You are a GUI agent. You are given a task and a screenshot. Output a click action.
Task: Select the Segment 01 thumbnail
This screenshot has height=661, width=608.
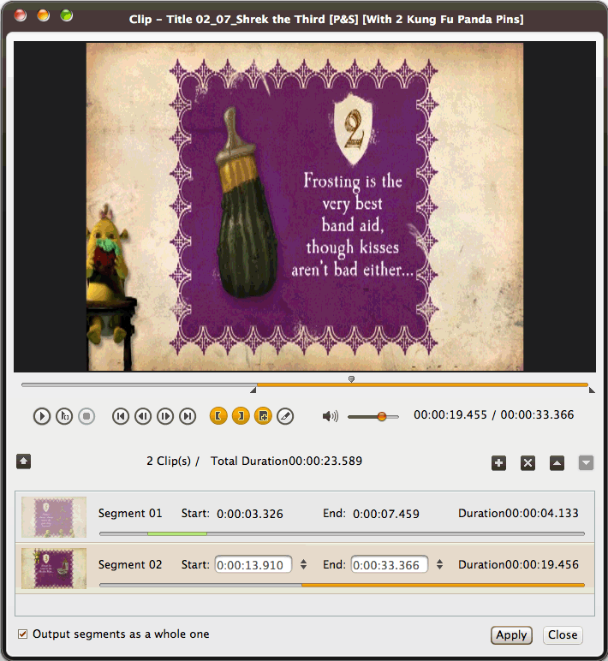coord(54,517)
